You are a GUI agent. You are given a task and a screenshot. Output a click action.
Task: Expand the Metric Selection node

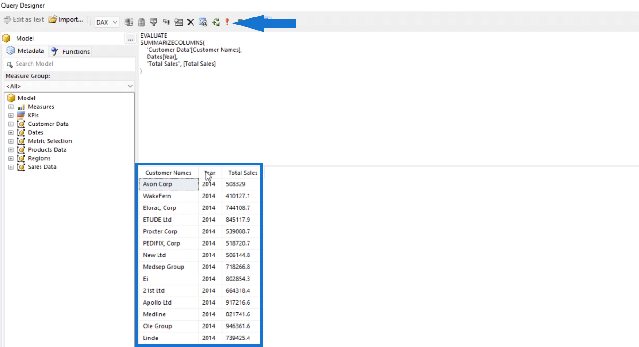pos(11,141)
